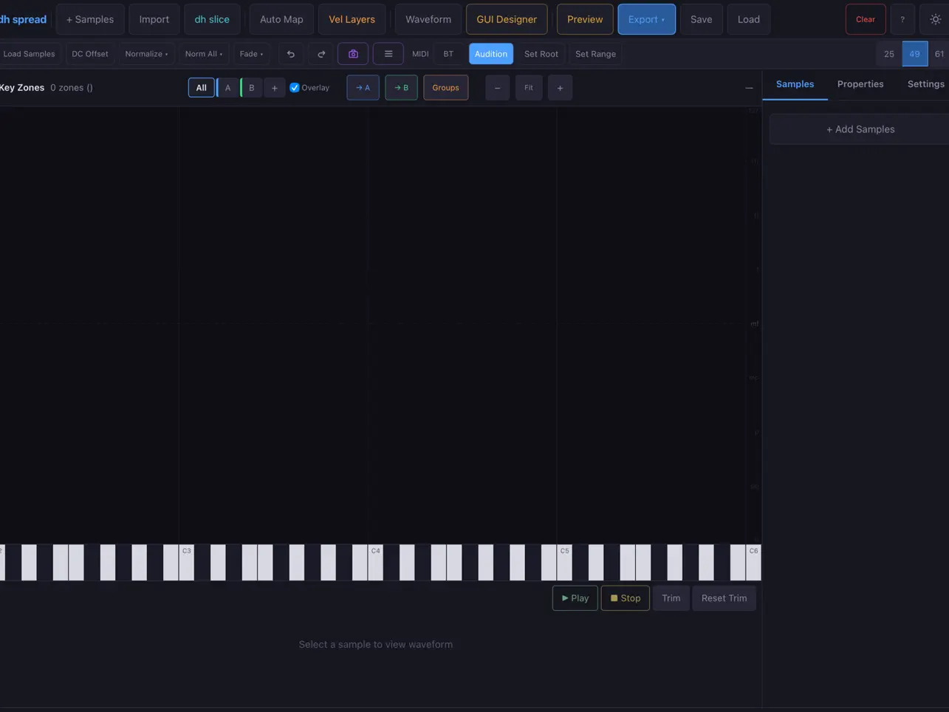Switch to the Properties tab

860,84
